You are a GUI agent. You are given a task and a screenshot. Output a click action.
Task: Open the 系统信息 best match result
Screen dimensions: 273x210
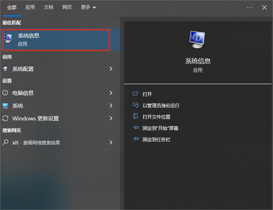tap(60, 40)
